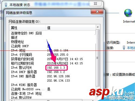135x101 pixels.
Task: Click the DNS value 202.96.134.133
Action: (58, 81)
